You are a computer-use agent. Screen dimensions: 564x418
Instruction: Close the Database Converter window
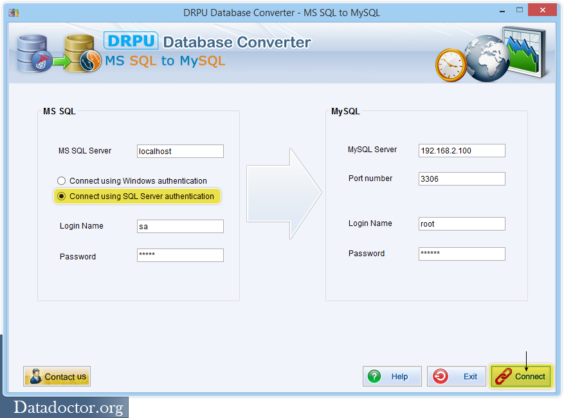pos(542,10)
